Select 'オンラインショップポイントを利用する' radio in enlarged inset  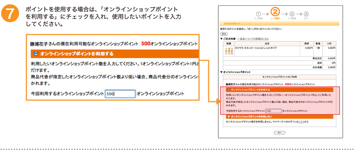(x=36, y=54)
